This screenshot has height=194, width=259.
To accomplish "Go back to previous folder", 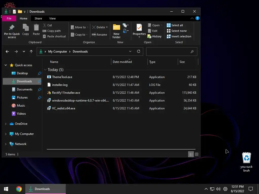I will (7, 52).
